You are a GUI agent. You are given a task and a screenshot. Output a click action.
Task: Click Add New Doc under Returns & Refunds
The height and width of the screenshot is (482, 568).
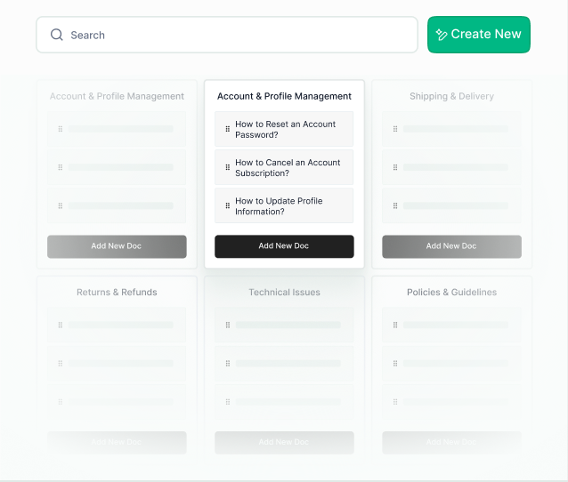(x=117, y=442)
